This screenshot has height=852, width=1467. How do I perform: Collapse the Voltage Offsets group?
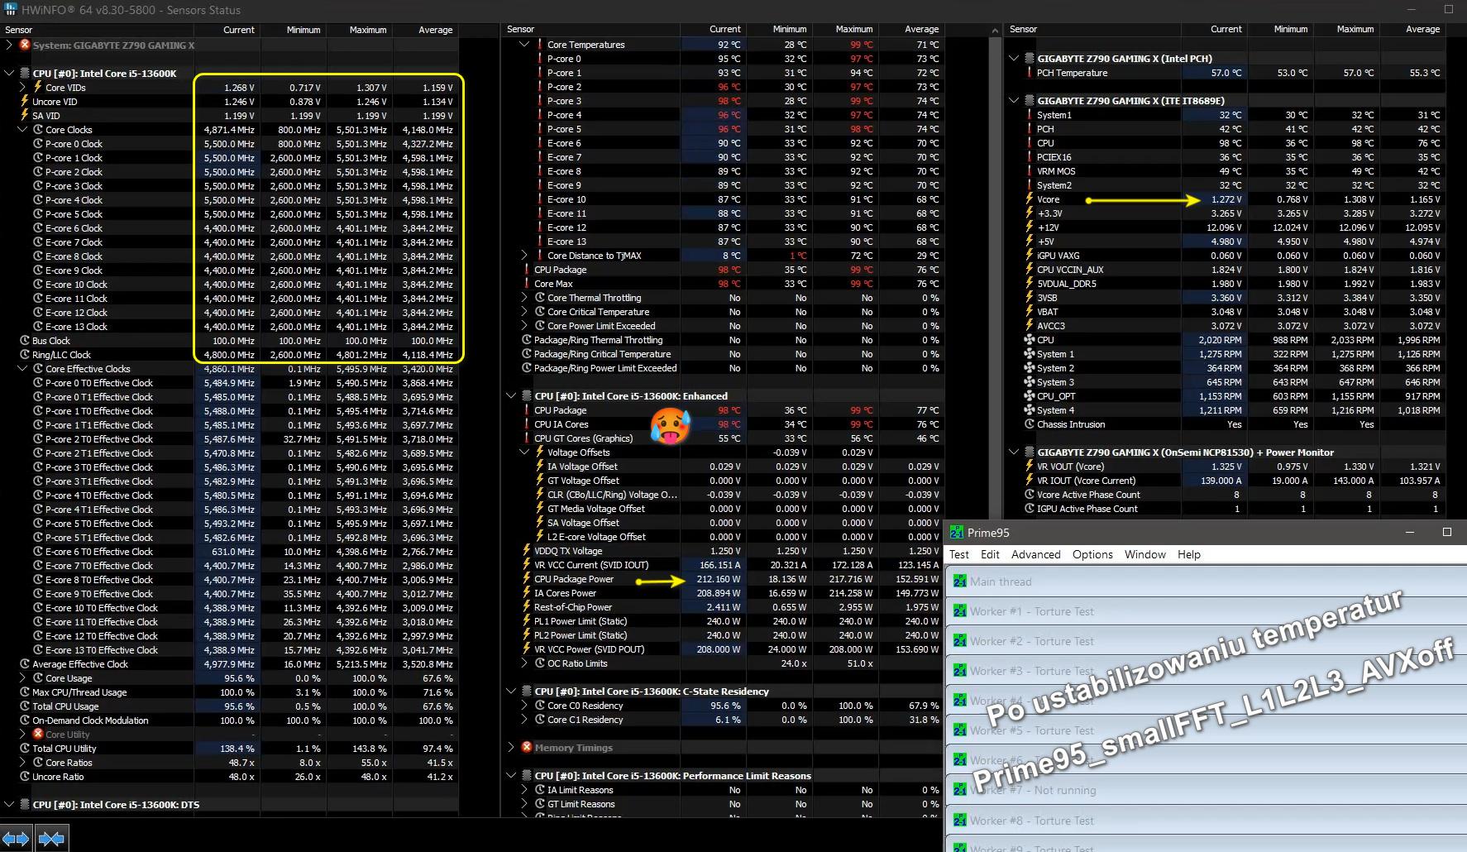tap(524, 452)
